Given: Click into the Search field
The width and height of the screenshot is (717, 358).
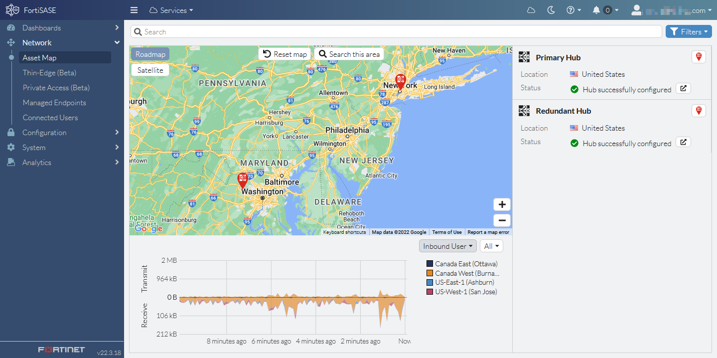Looking at the screenshot, I should tap(396, 31).
